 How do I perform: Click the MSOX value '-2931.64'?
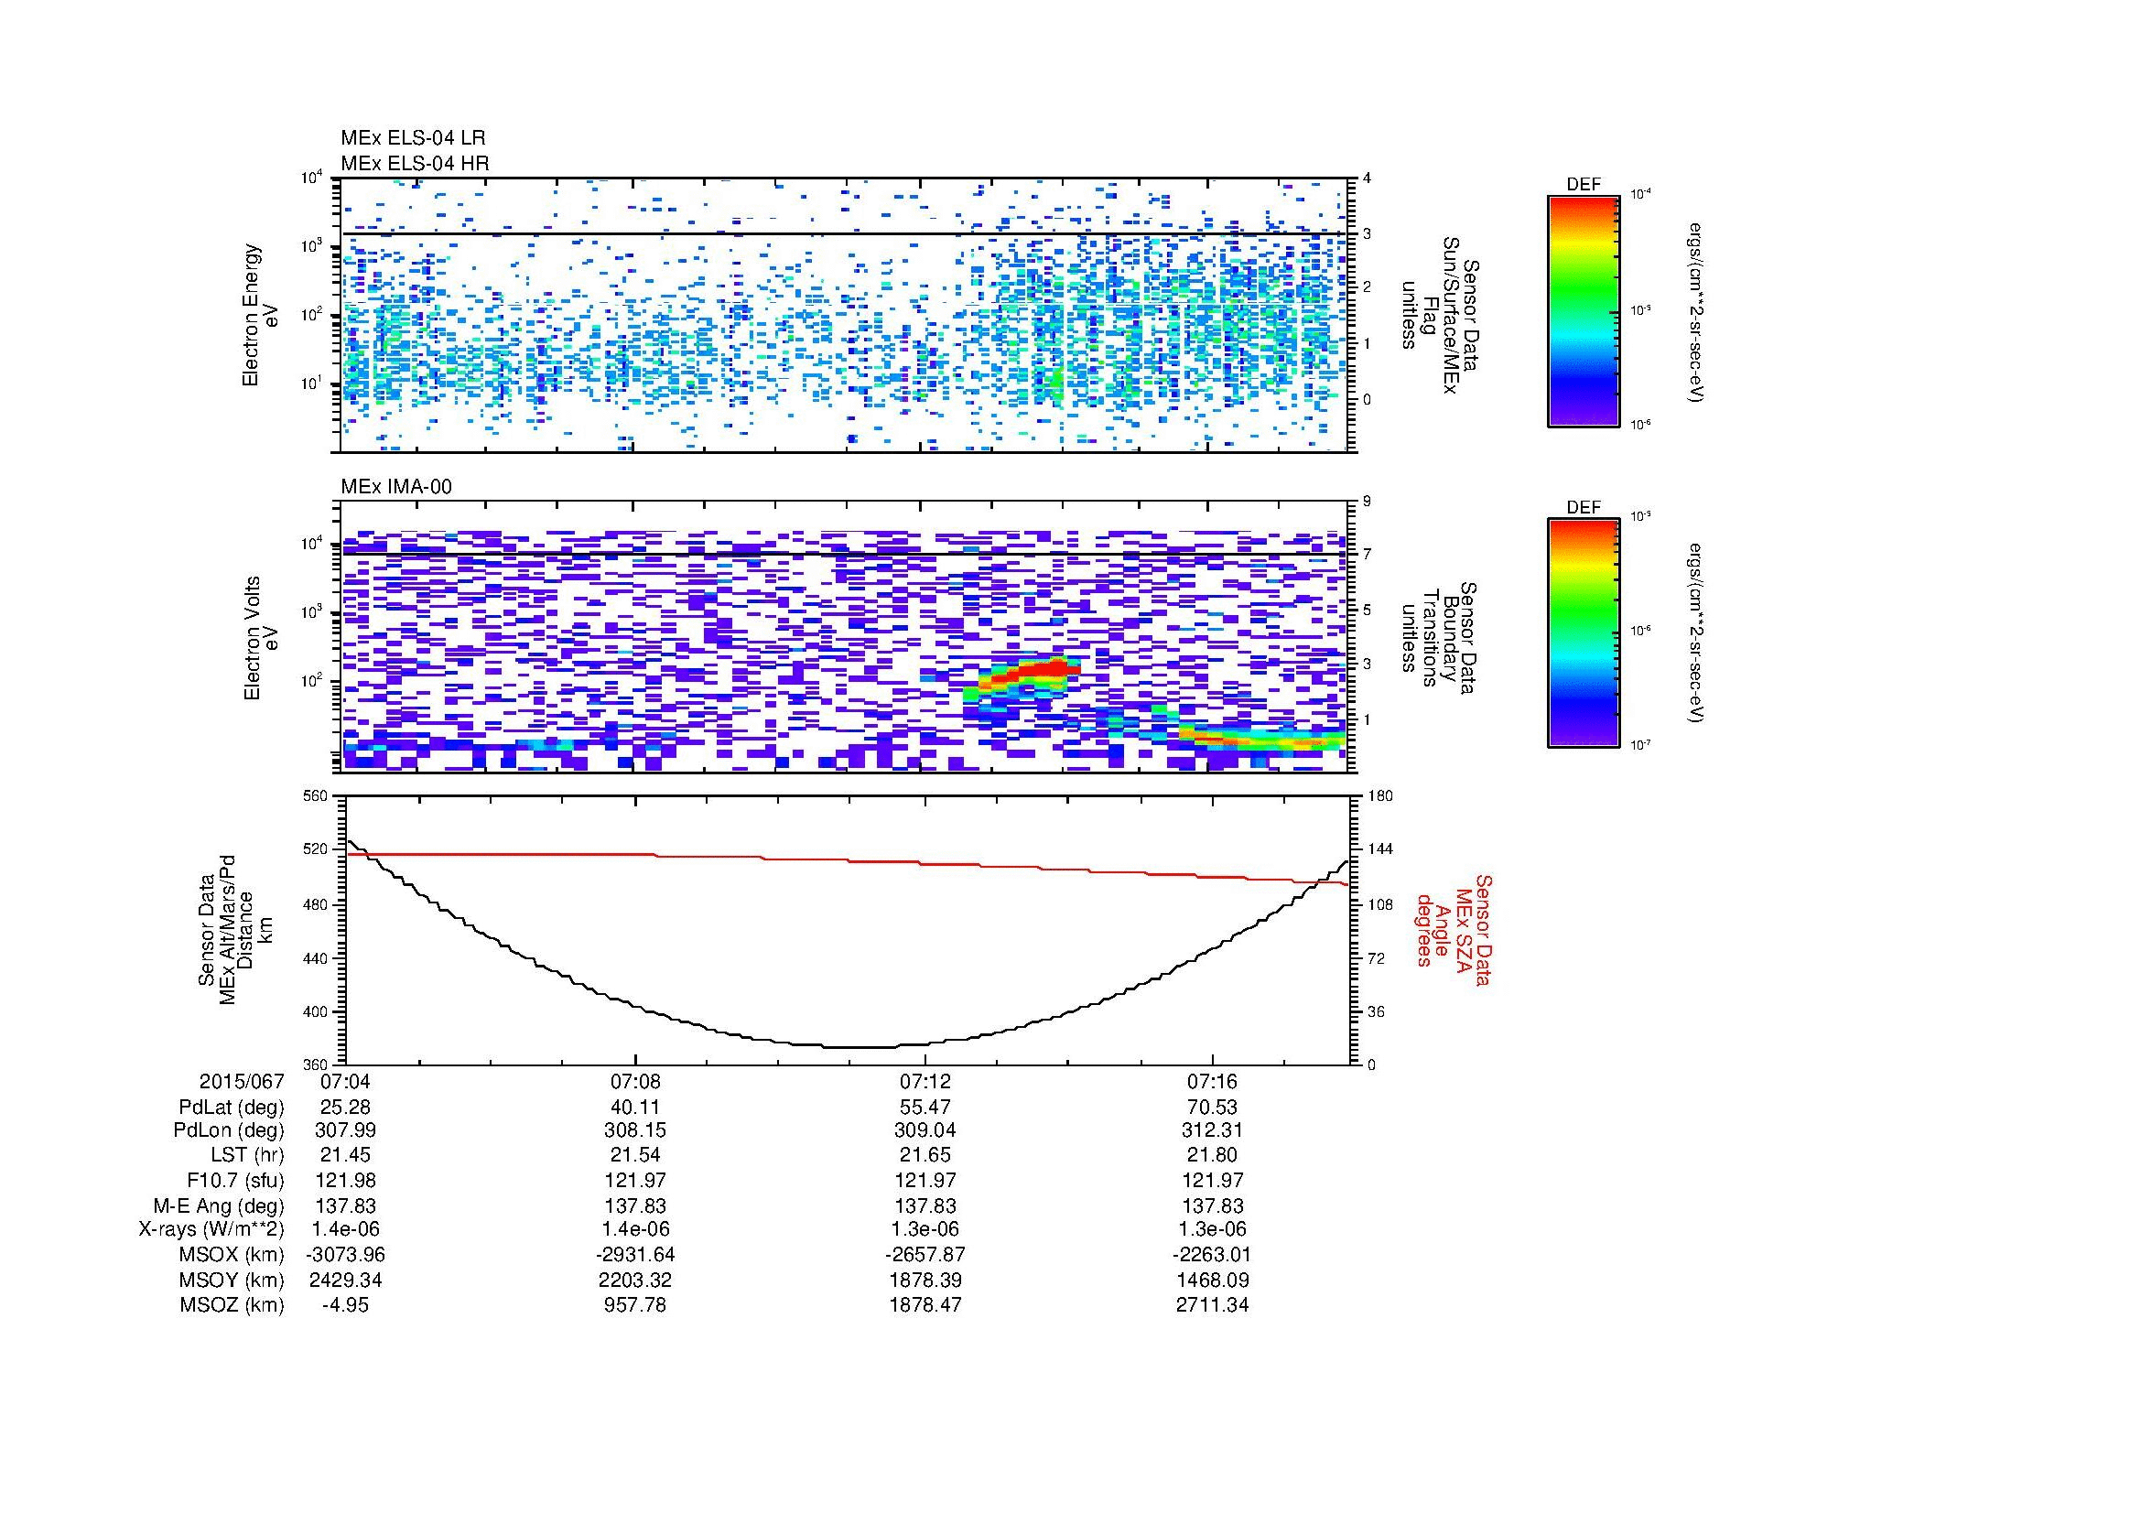click(634, 1255)
